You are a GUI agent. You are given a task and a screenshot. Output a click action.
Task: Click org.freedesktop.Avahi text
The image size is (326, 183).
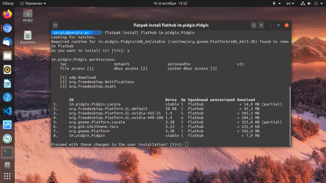(x=93, y=86)
